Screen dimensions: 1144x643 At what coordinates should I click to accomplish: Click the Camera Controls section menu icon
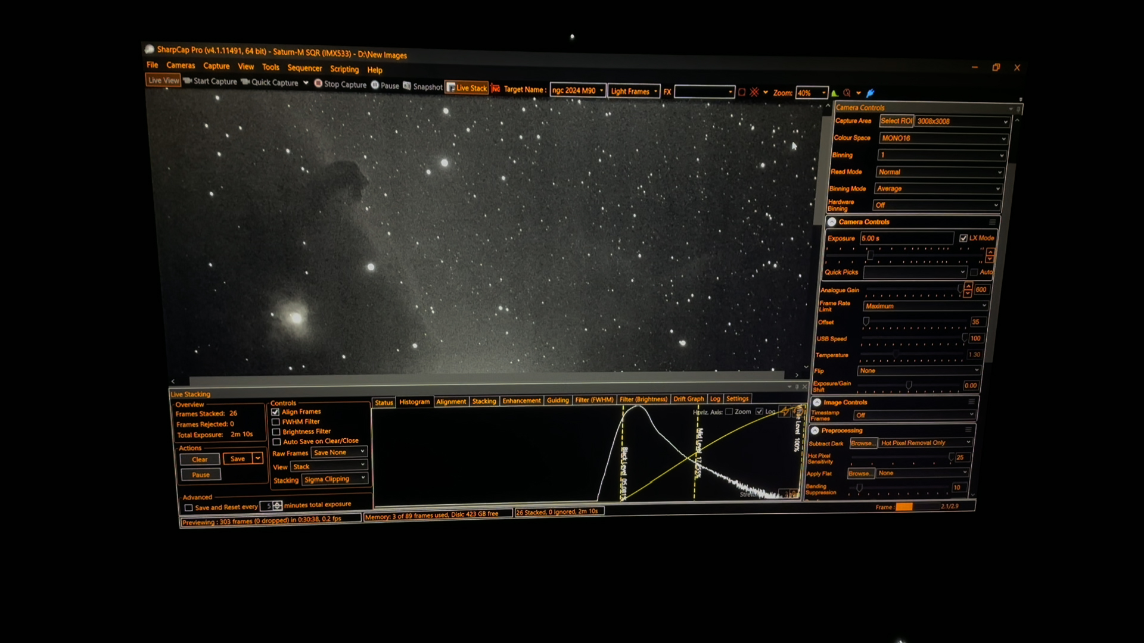tap(992, 222)
